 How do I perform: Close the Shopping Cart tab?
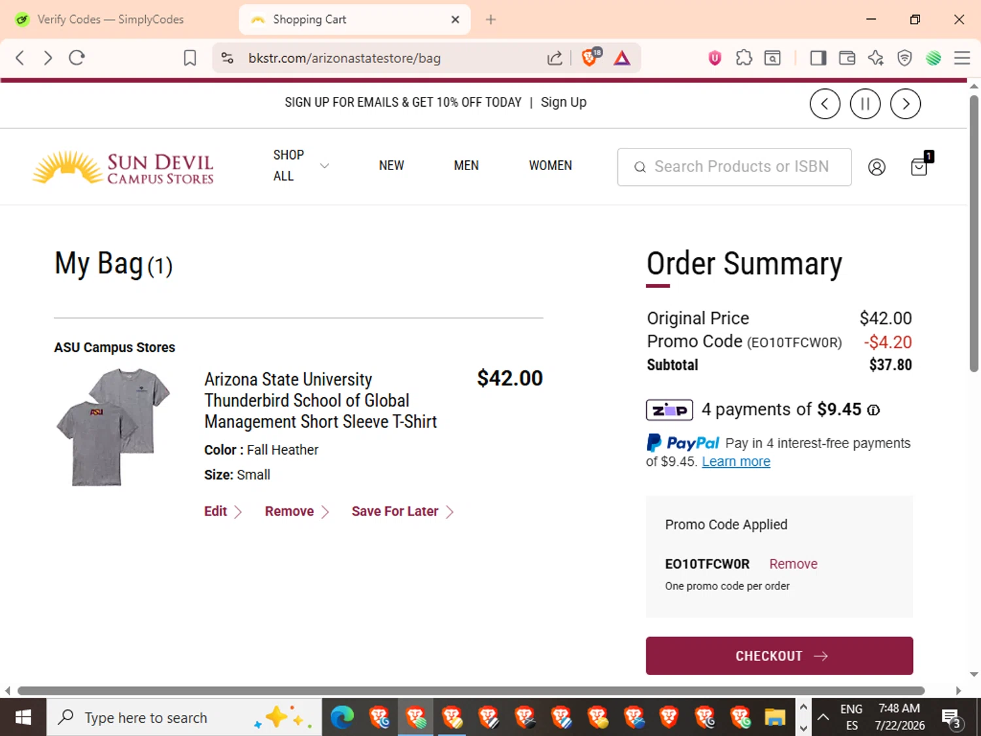(x=455, y=20)
